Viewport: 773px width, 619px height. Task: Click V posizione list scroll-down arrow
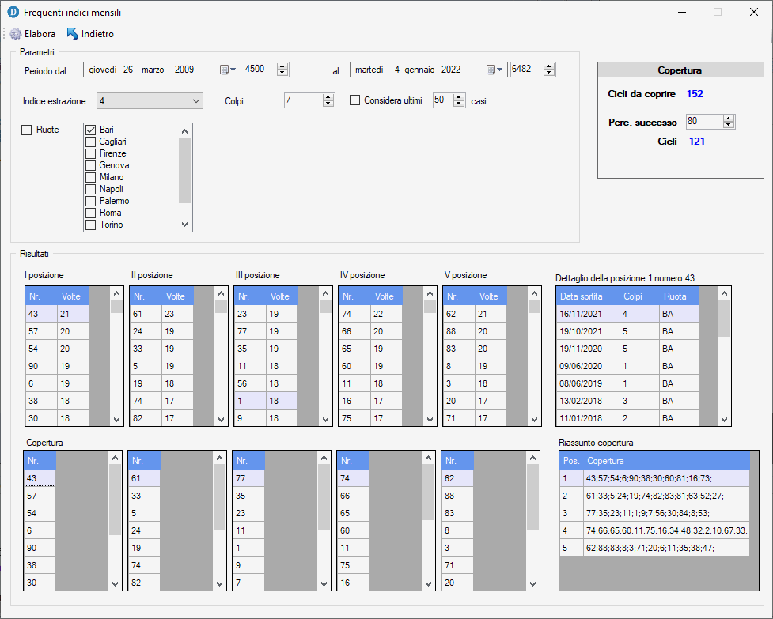coord(535,420)
